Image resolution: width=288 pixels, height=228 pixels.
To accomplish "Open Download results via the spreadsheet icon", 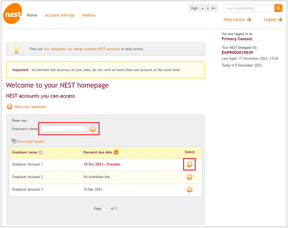I will point(14,141).
